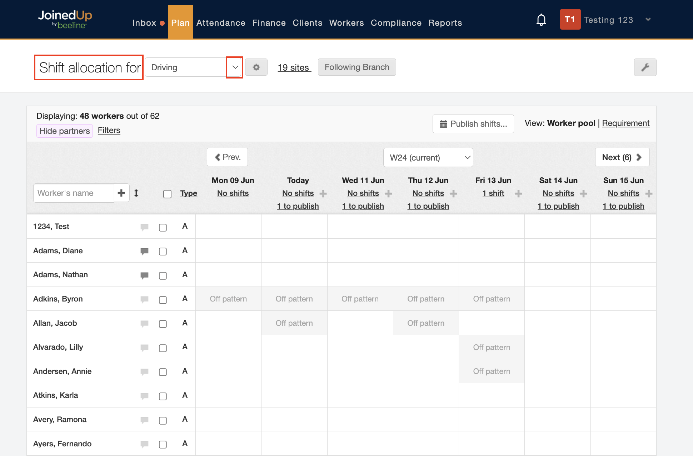Open the wrench tools button

pos(645,67)
